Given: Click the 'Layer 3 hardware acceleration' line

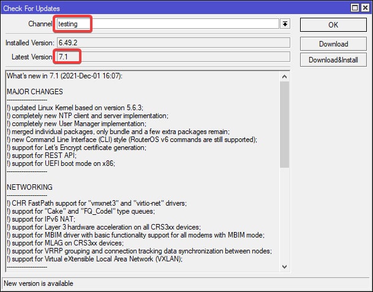Looking at the screenshot, I should [104, 227].
